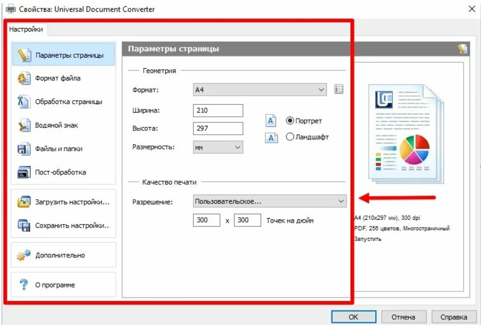Click the Загрузить настройки folder icon
Image resolution: width=481 pixels, height=325 pixels.
[24, 202]
